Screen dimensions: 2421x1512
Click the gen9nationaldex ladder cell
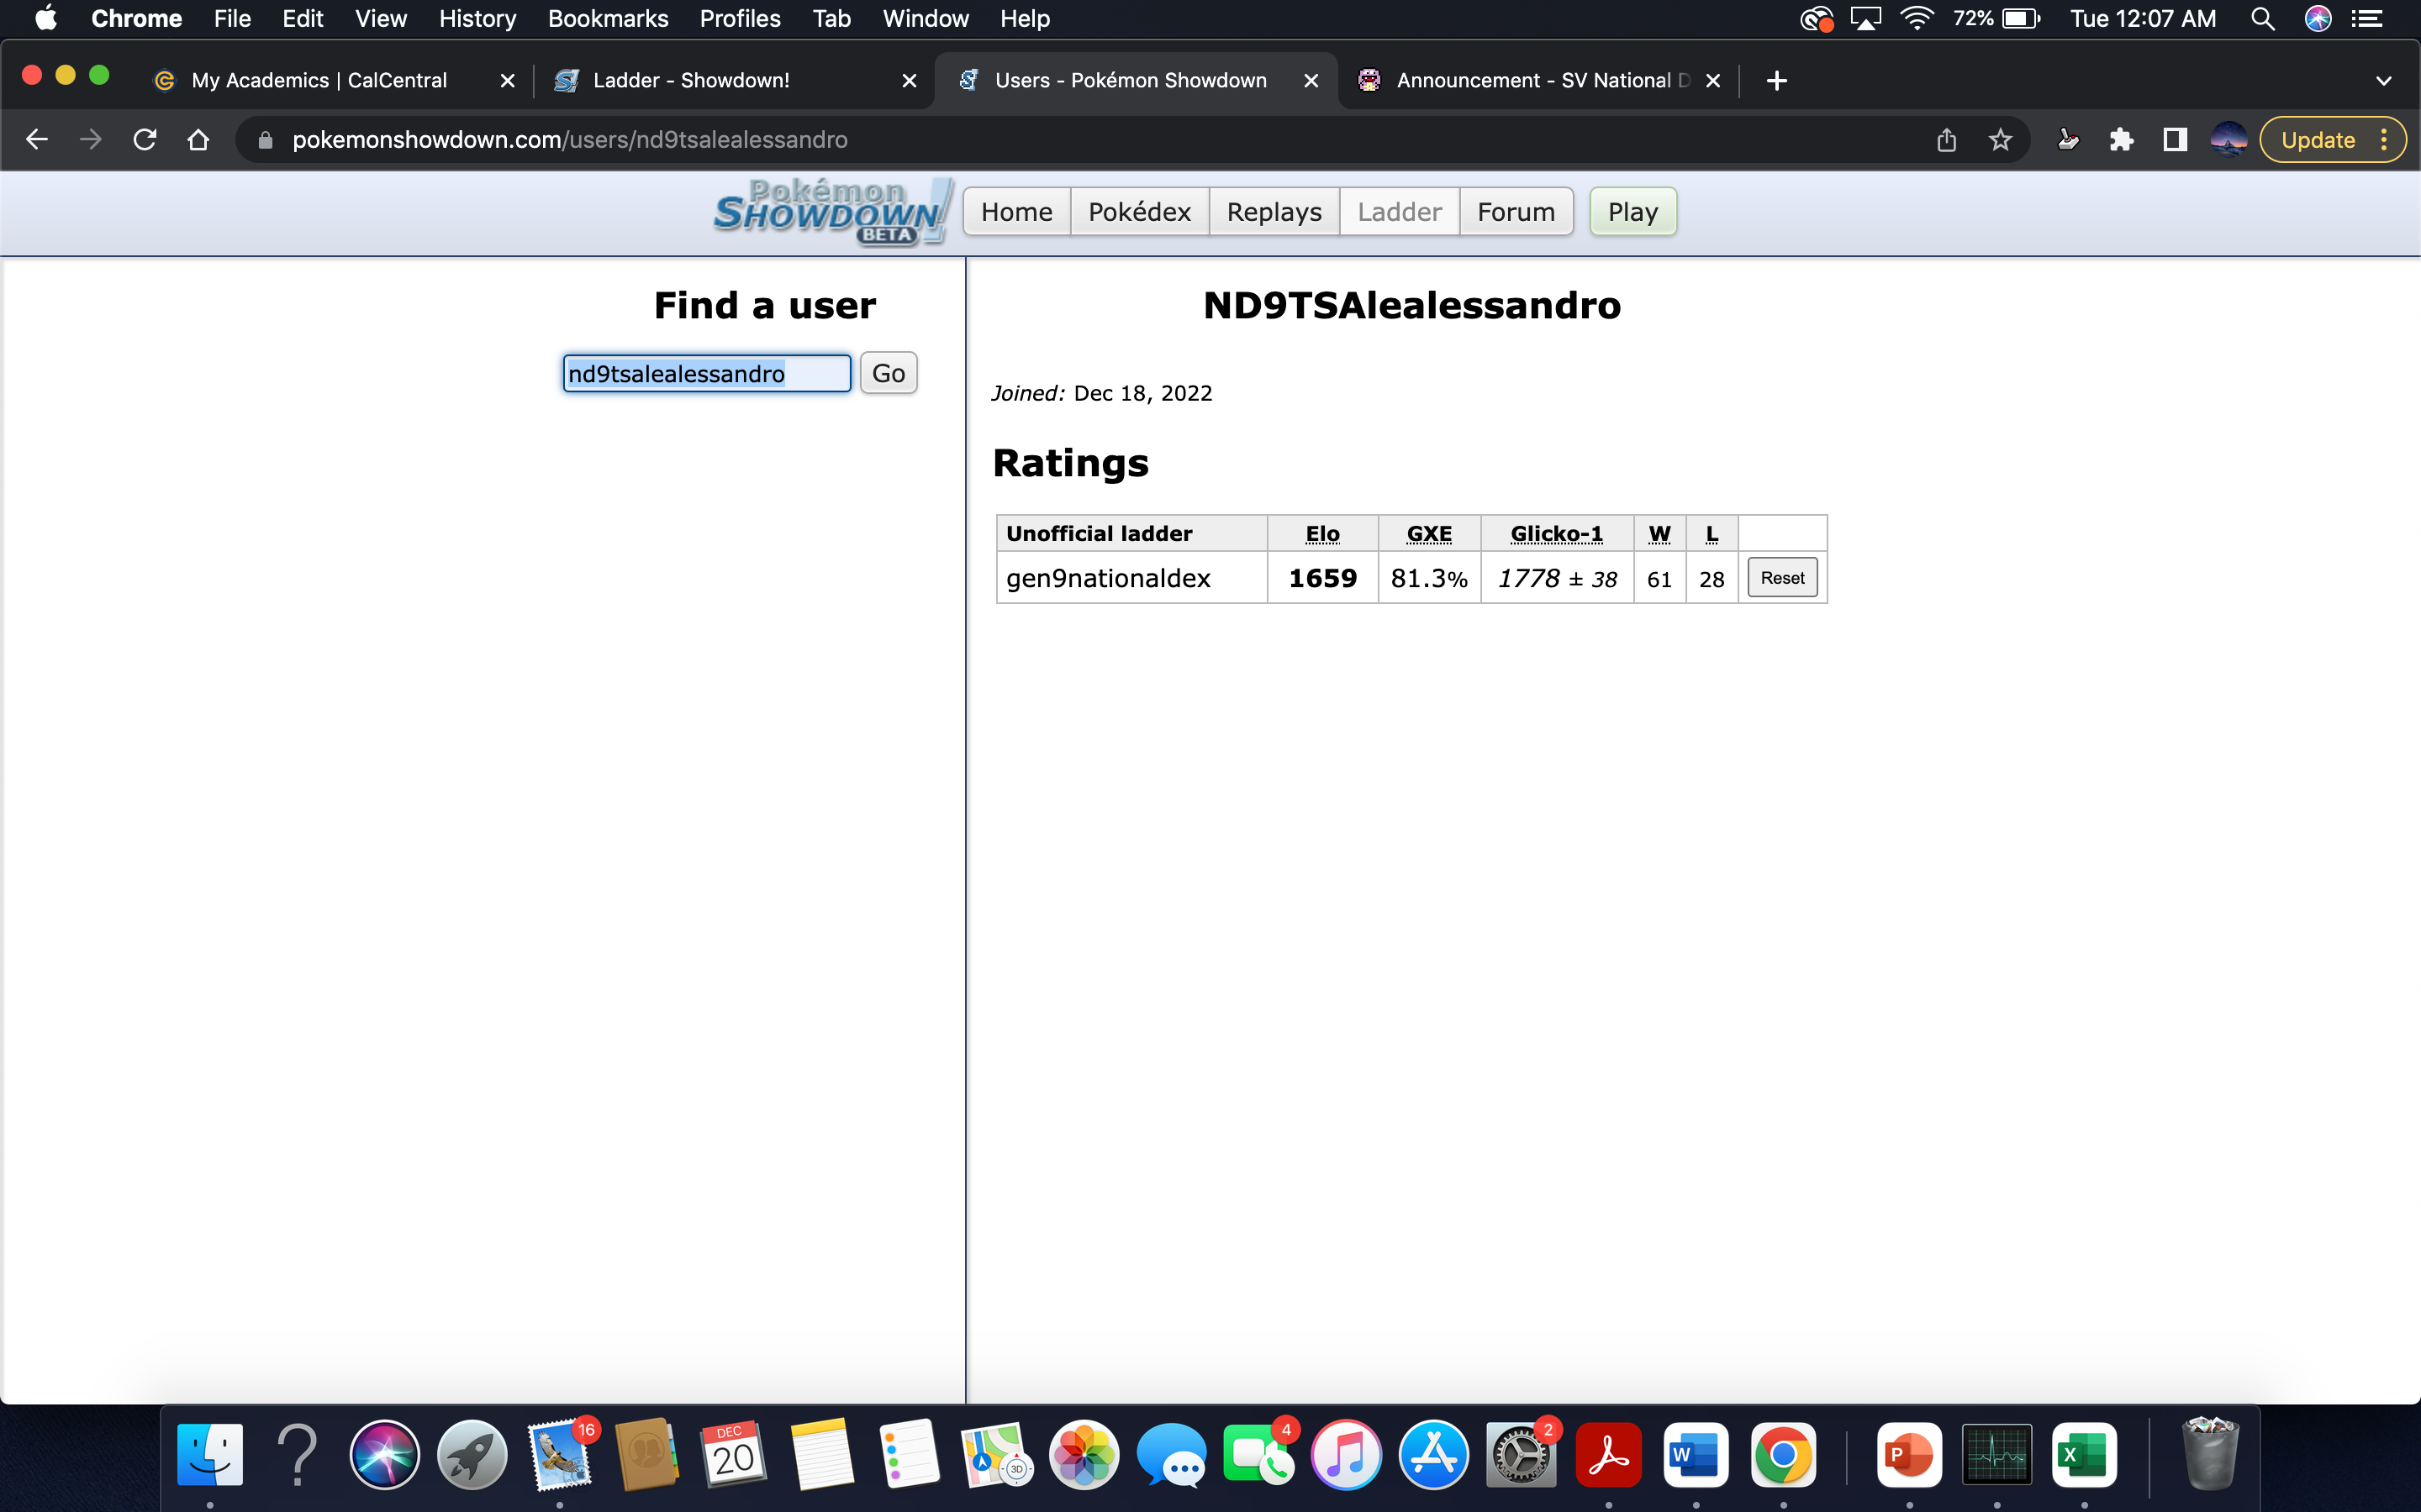click(x=1131, y=578)
